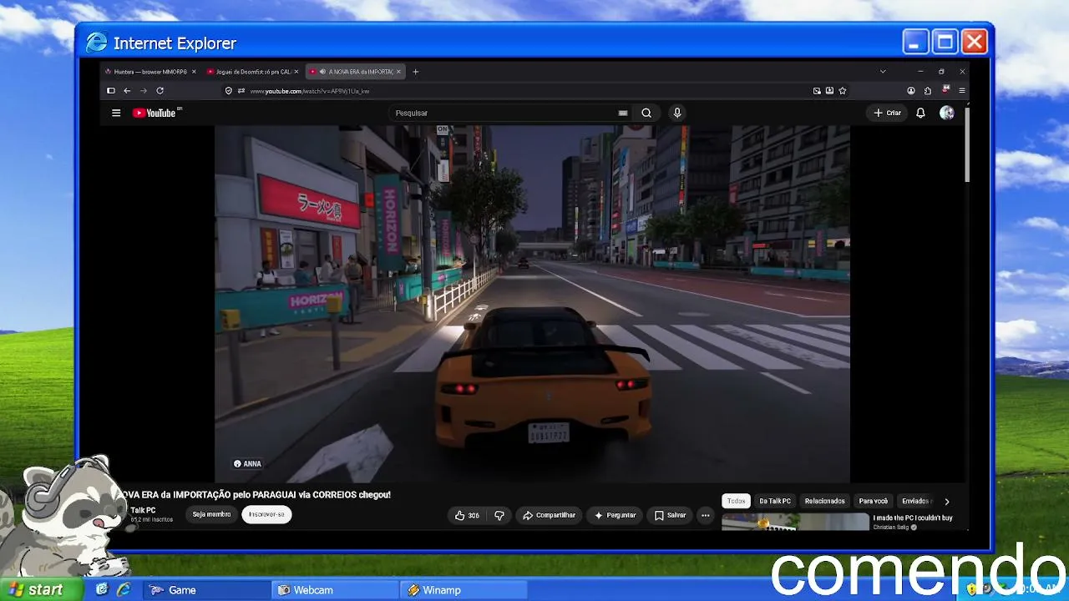Open the browser extensions puzzle icon
Screen dimensions: 1069x601
(x=928, y=91)
